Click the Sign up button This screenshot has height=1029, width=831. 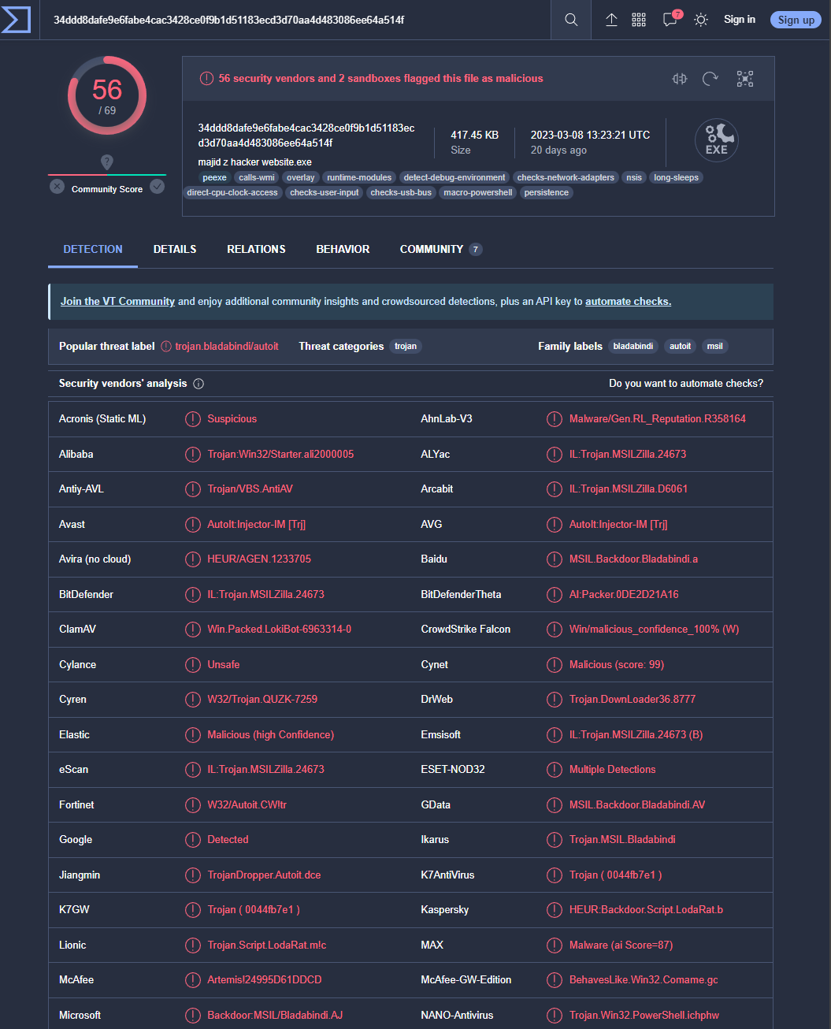click(x=796, y=20)
